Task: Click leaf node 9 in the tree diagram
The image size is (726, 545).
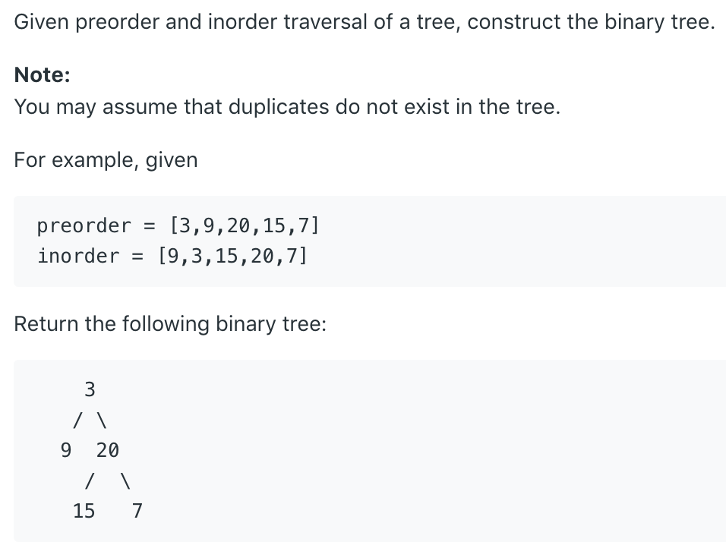Action: (x=65, y=450)
